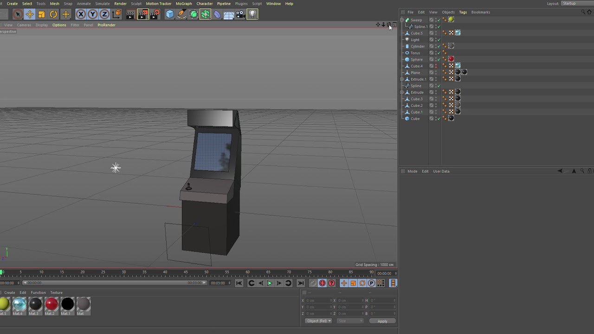
Task: Click the Scale tool icon
Action: [42, 14]
